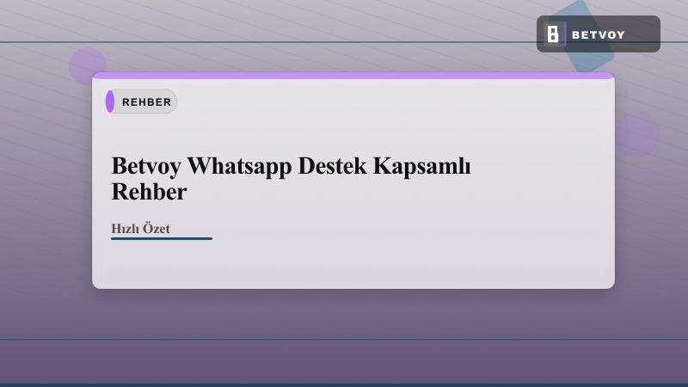Click the Betvoy logo icon
Viewport: 688px width, 387px height.
(x=553, y=34)
